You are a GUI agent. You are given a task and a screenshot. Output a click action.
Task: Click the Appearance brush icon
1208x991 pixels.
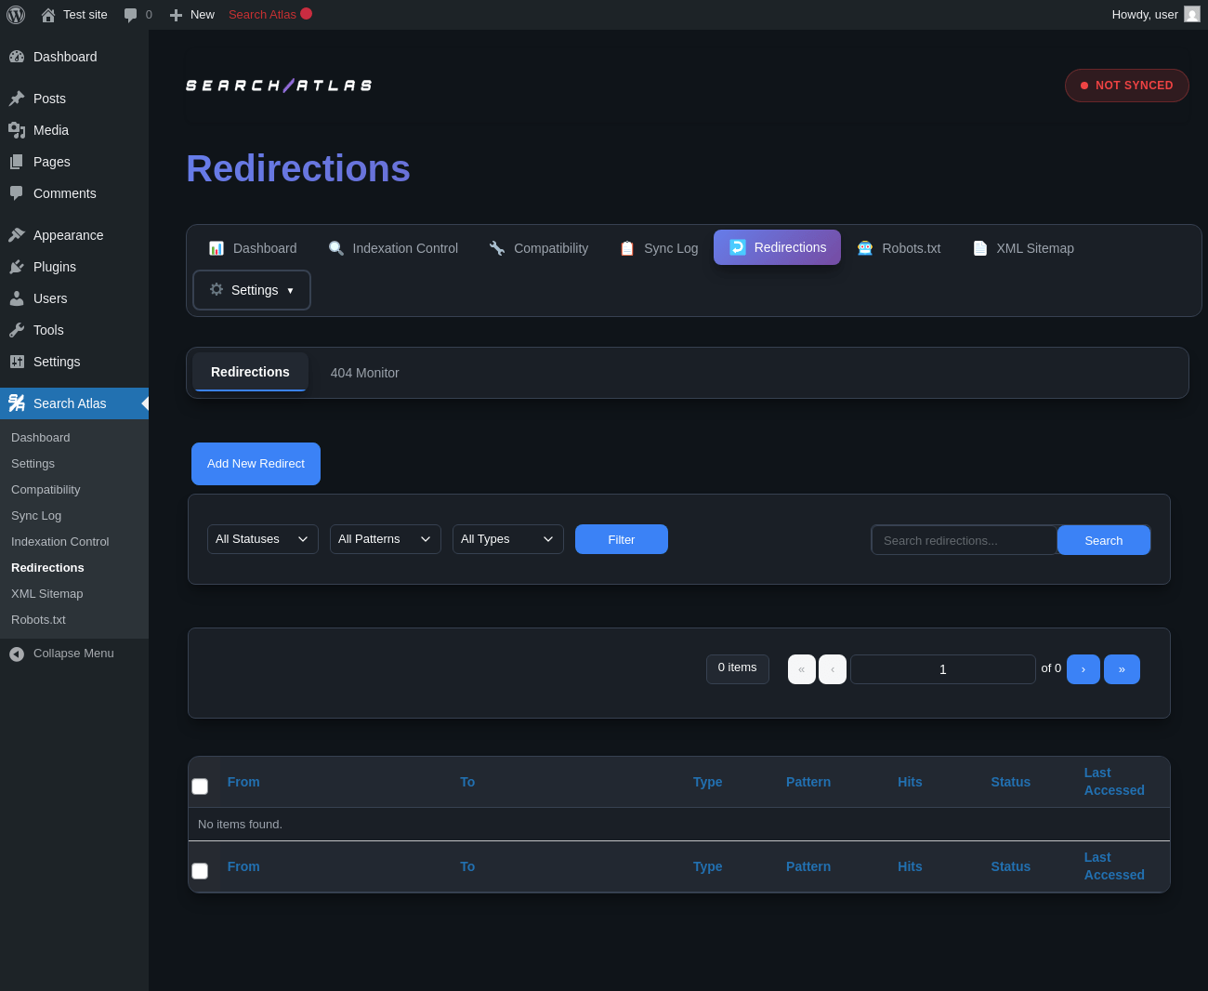pos(17,235)
